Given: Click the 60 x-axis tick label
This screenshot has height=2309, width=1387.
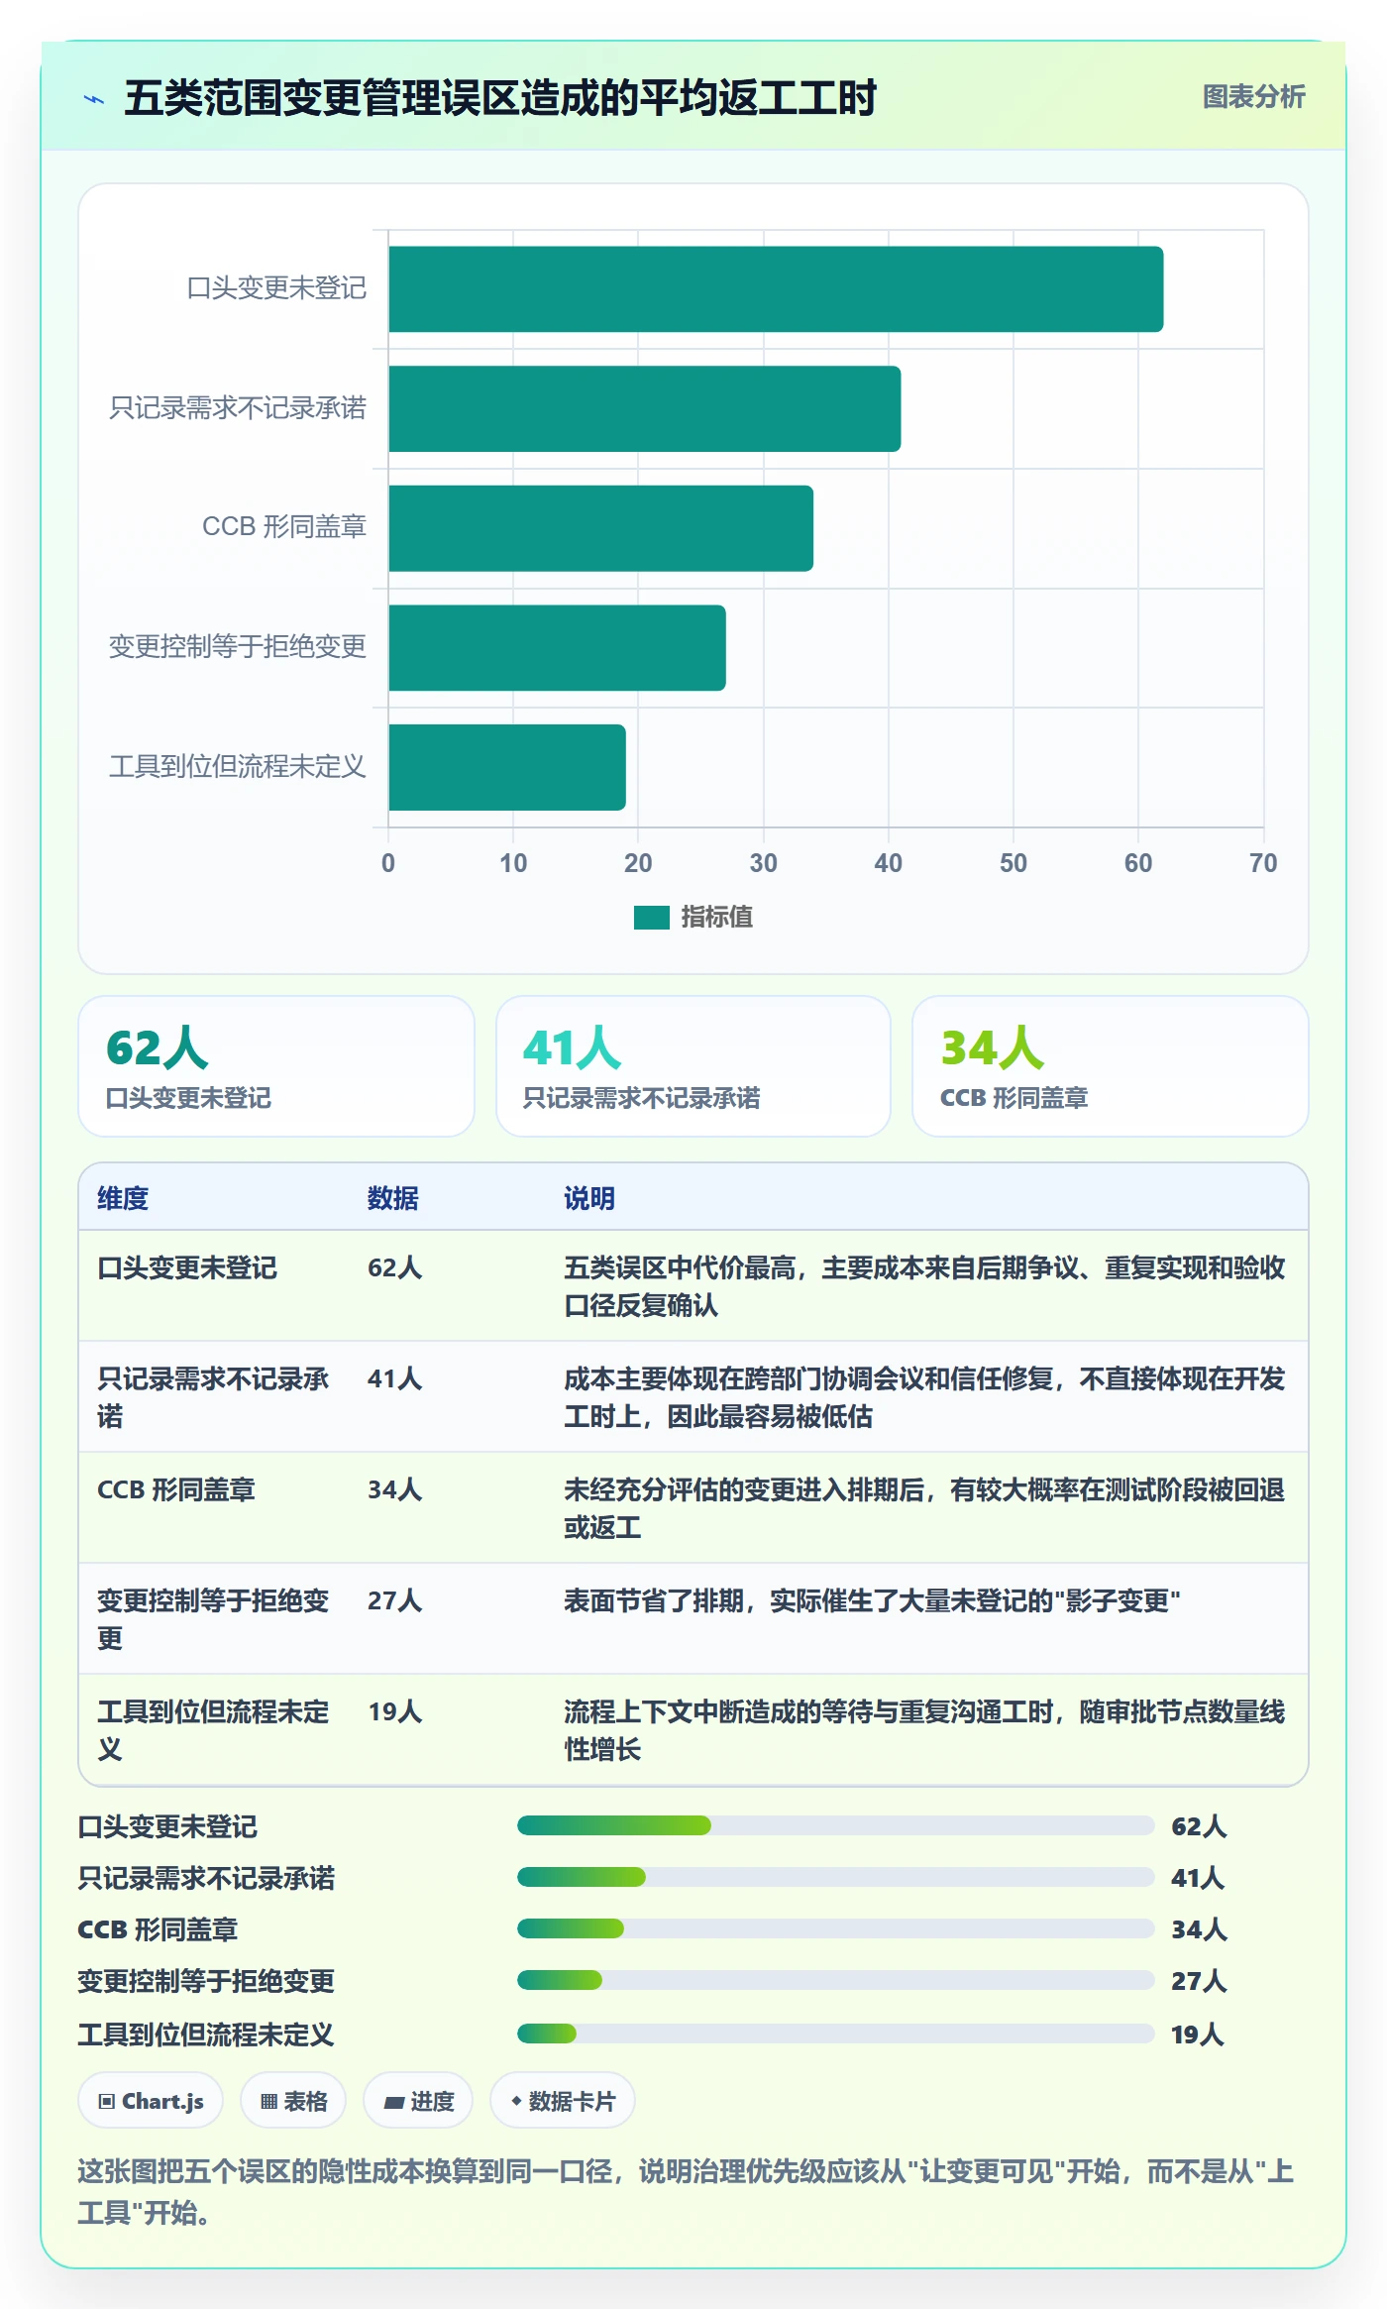Looking at the screenshot, I should 1138,863.
